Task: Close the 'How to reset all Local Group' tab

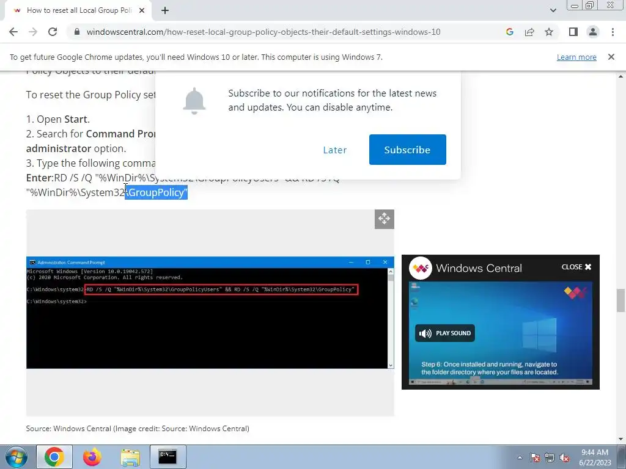Action: coord(142,11)
